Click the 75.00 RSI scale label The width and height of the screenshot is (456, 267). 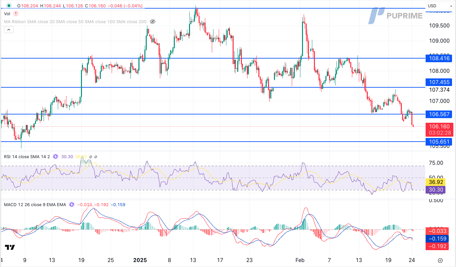[436, 163]
